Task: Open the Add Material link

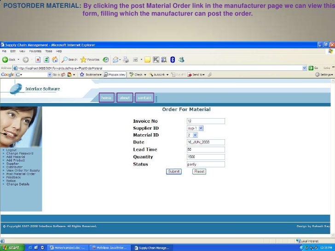Action: click(x=16, y=157)
